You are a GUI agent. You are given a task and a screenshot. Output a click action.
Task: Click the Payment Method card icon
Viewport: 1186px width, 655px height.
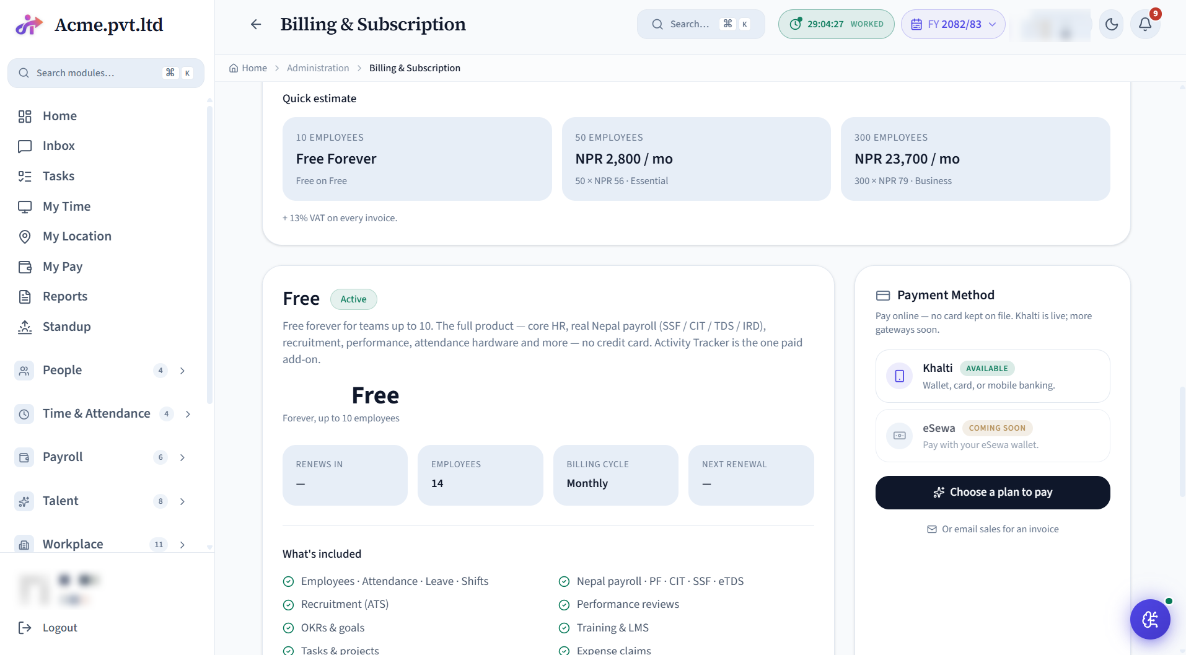(883, 296)
